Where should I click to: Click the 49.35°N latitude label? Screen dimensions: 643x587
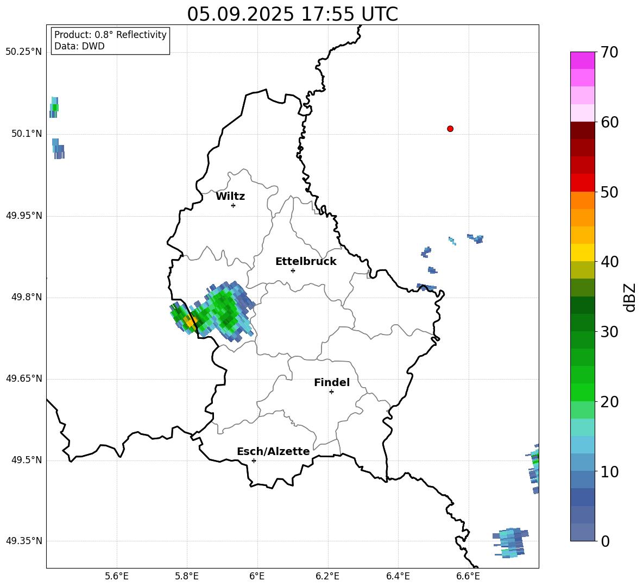[24, 541]
